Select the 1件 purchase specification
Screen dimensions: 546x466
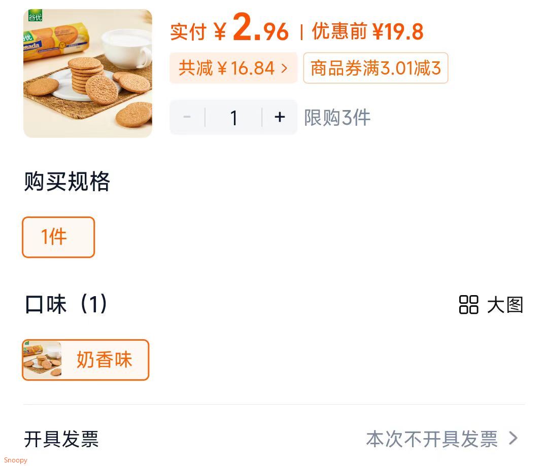(58, 237)
